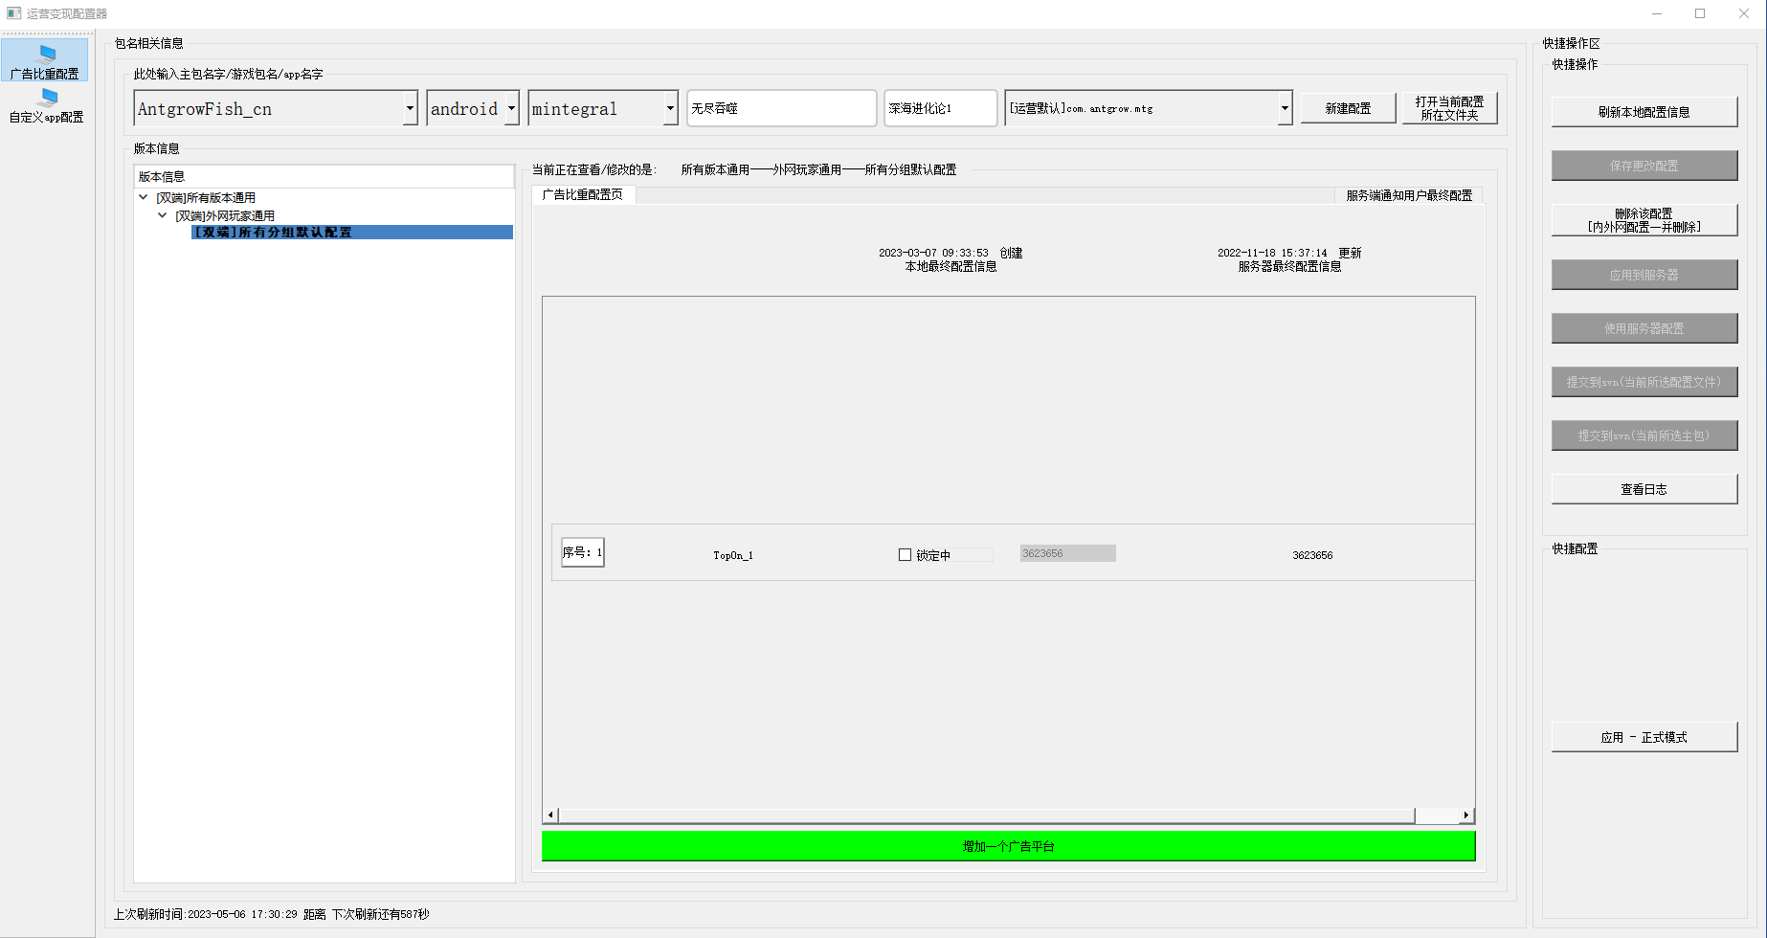The width and height of the screenshot is (1767, 938).
Task: Click 打开当前配置所在文件夹 button
Action: 1449,108
